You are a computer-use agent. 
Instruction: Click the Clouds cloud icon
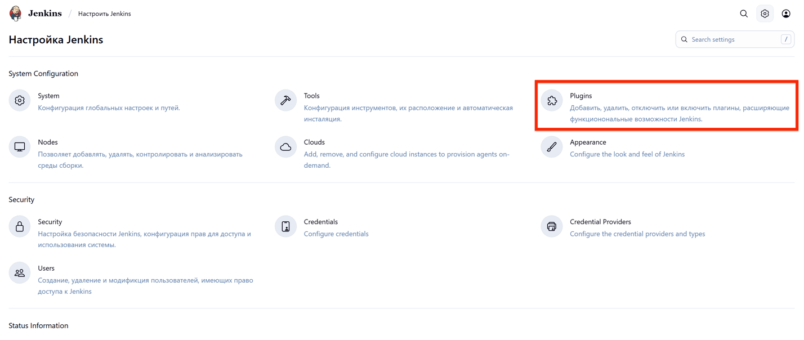[285, 147]
